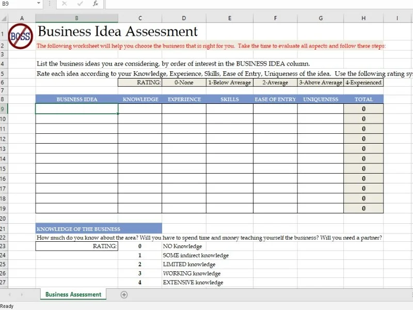Click the LIMITED knowledge description
413x310 pixels.
pyautogui.click(x=189, y=265)
